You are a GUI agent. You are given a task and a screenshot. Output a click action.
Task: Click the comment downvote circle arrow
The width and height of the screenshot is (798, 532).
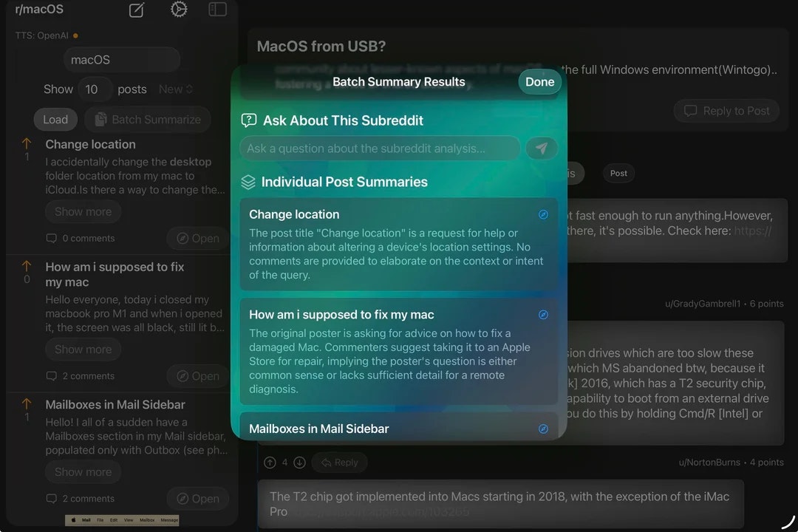[299, 463]
